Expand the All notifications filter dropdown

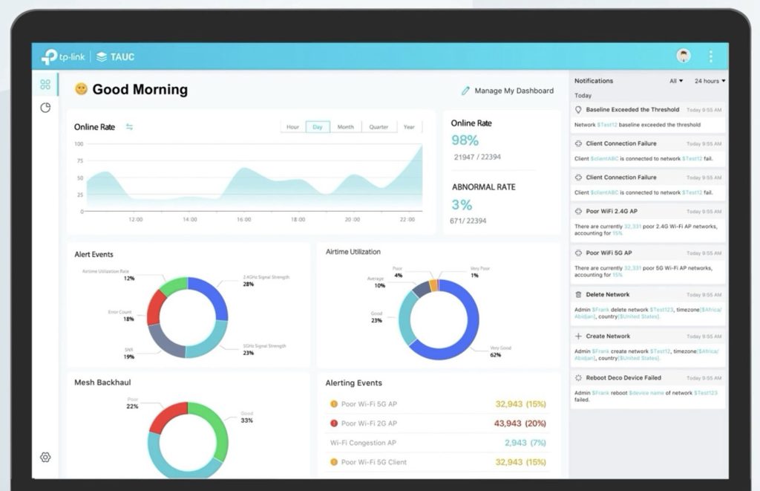tap(676, 81)
